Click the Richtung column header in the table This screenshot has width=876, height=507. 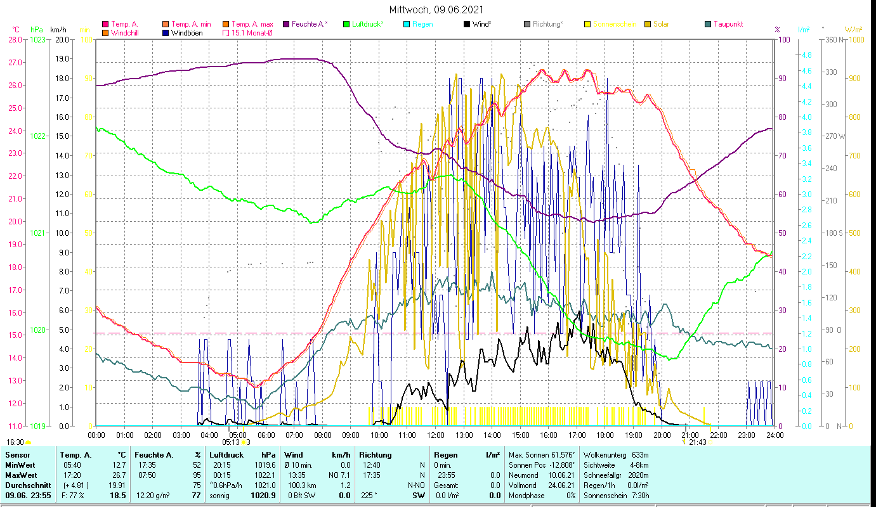[376, 455]
